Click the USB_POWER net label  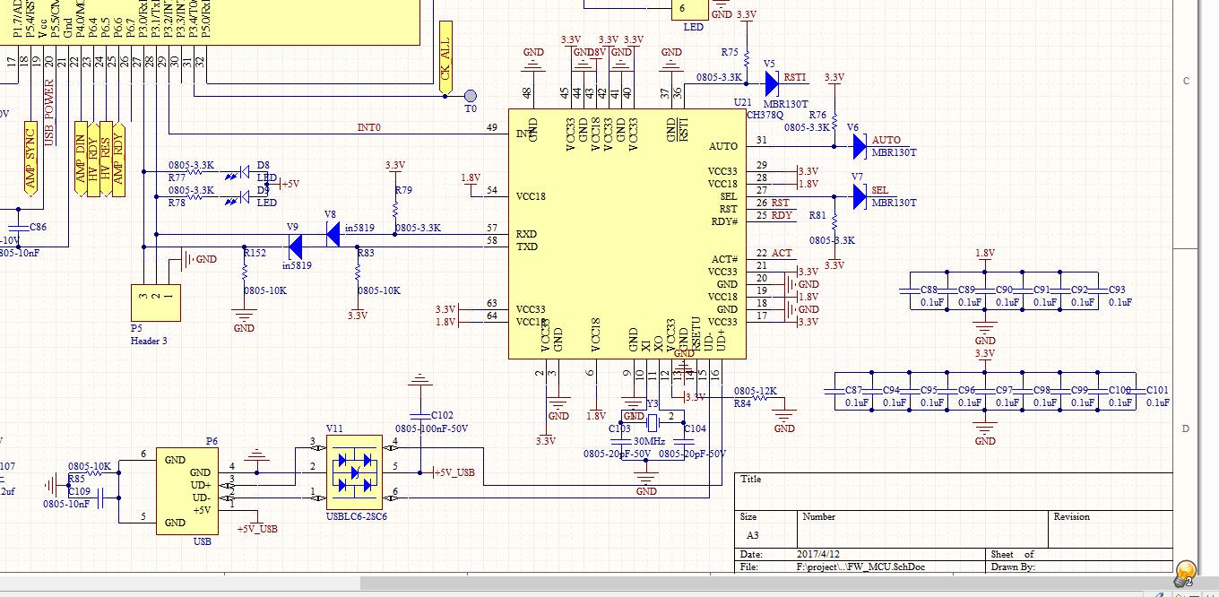pyautogui.click(x=49, y=112)
